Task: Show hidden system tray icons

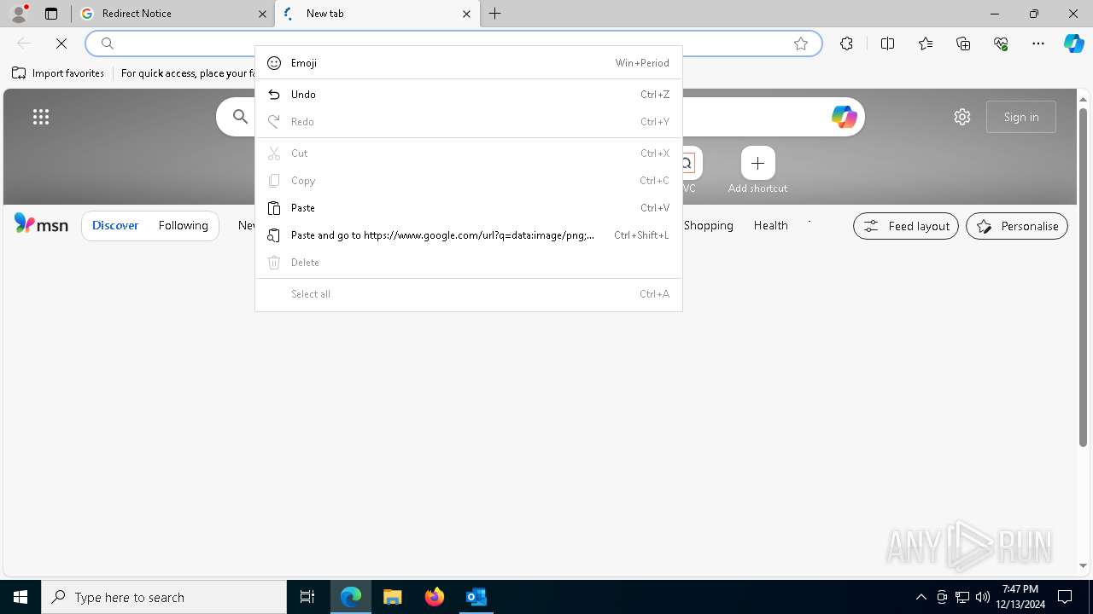Action: click(x=921, y=597)
